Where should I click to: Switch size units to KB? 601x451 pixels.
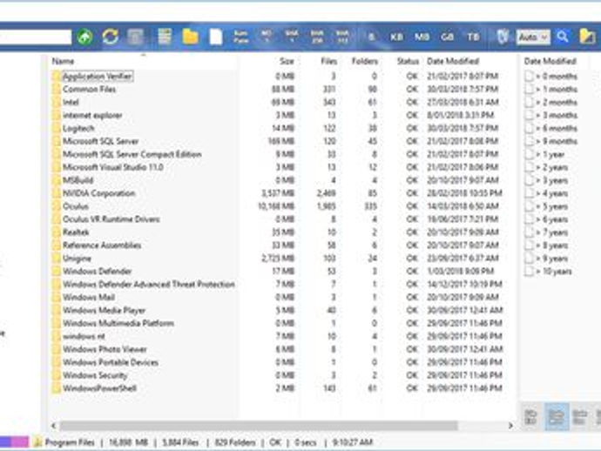396,37
